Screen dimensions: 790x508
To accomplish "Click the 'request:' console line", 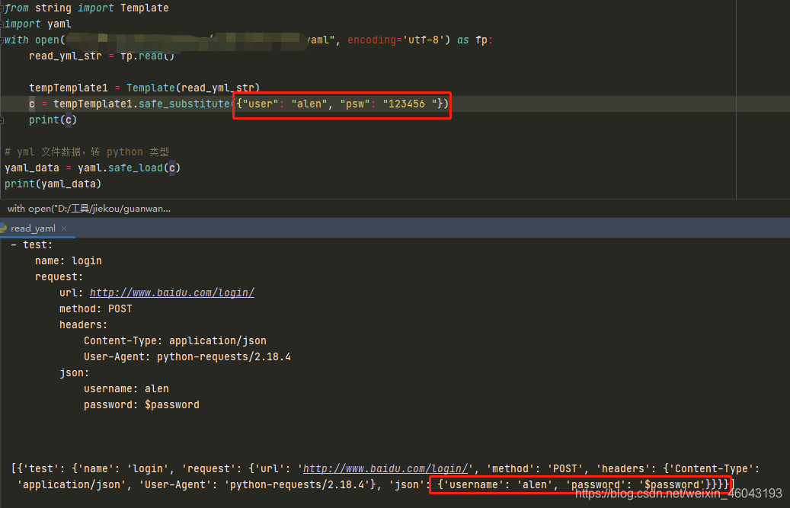I will pos(59,277).
